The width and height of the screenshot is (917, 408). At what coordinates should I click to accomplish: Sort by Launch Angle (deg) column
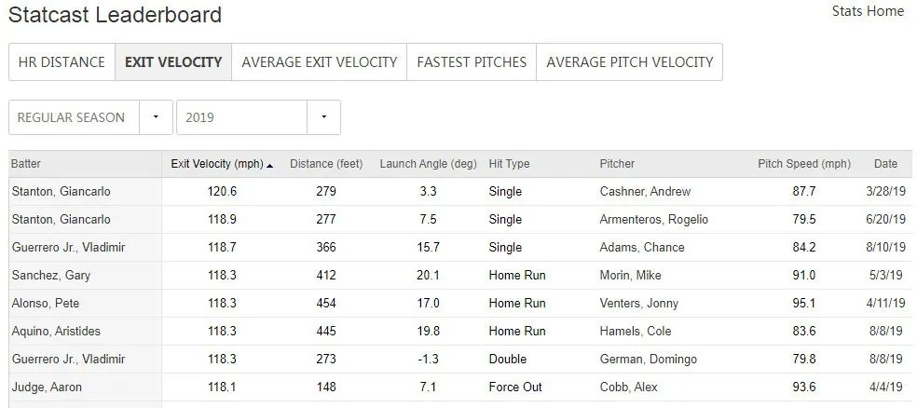click(428, 164)
